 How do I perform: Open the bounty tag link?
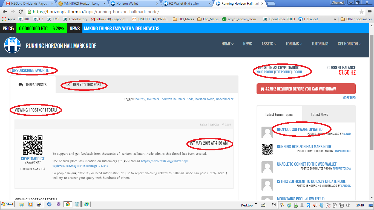140,99
